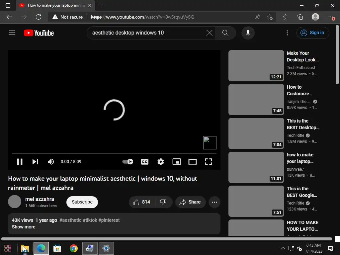Open the Favorites list

pyautogui.click(x=286, y=17)
